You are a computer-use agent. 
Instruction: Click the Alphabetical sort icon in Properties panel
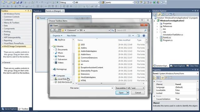tap(158, 77)
